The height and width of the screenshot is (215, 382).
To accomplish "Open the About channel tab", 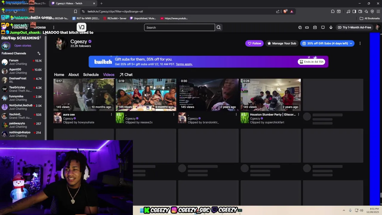I will [x=73, y=75].
